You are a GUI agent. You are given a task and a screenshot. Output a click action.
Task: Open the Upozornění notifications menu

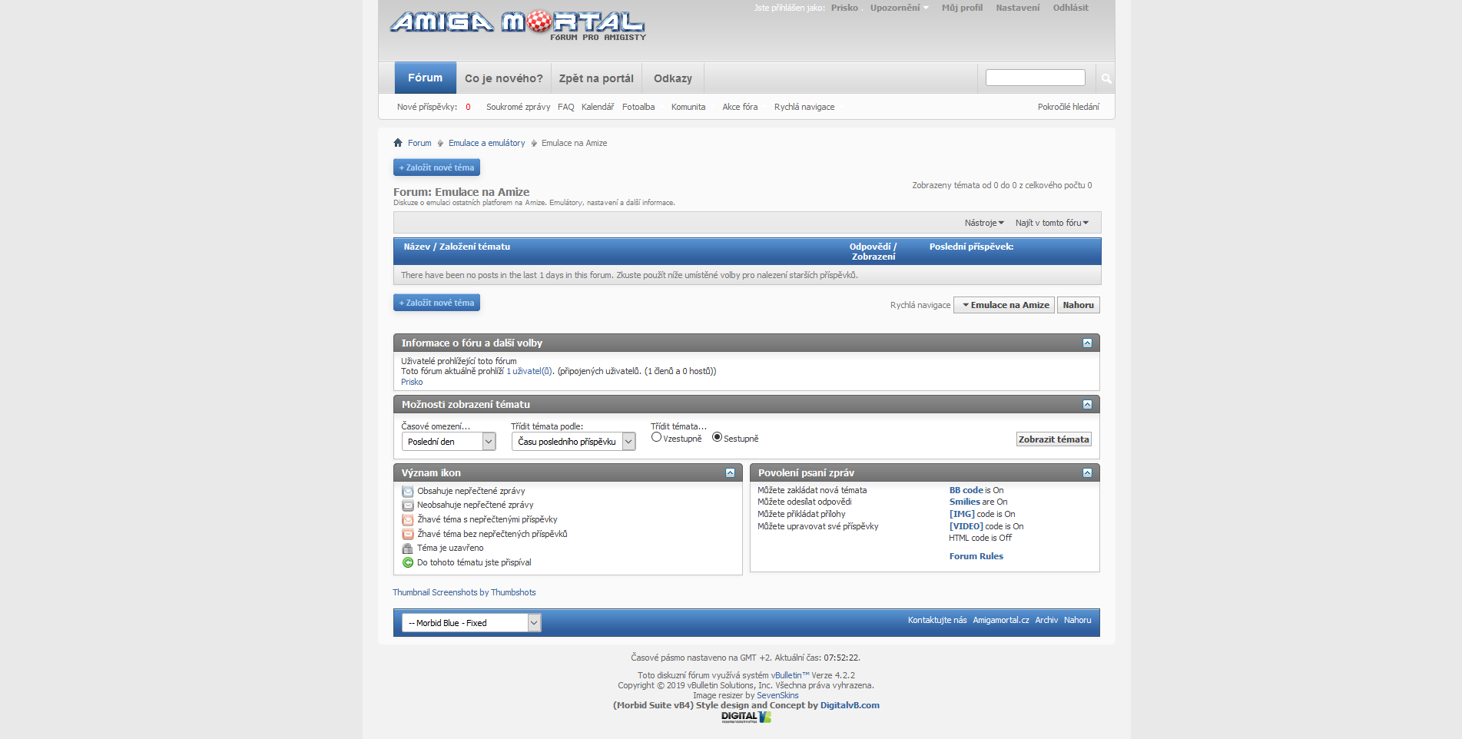click(899, 8)
